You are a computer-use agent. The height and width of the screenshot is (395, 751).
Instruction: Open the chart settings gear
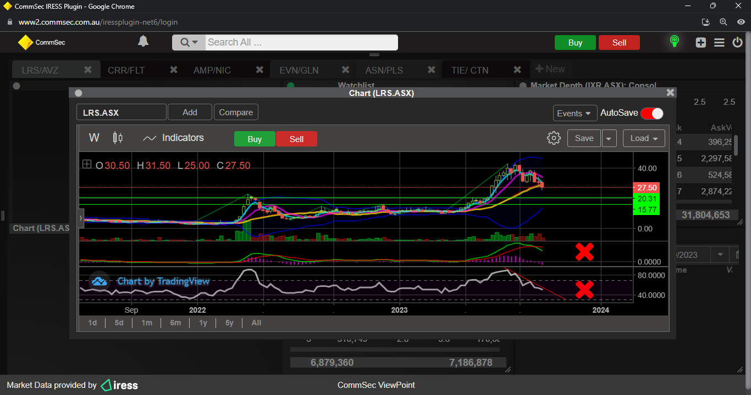(554, 138)
